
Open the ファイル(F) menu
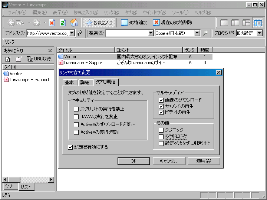[17, 13]
